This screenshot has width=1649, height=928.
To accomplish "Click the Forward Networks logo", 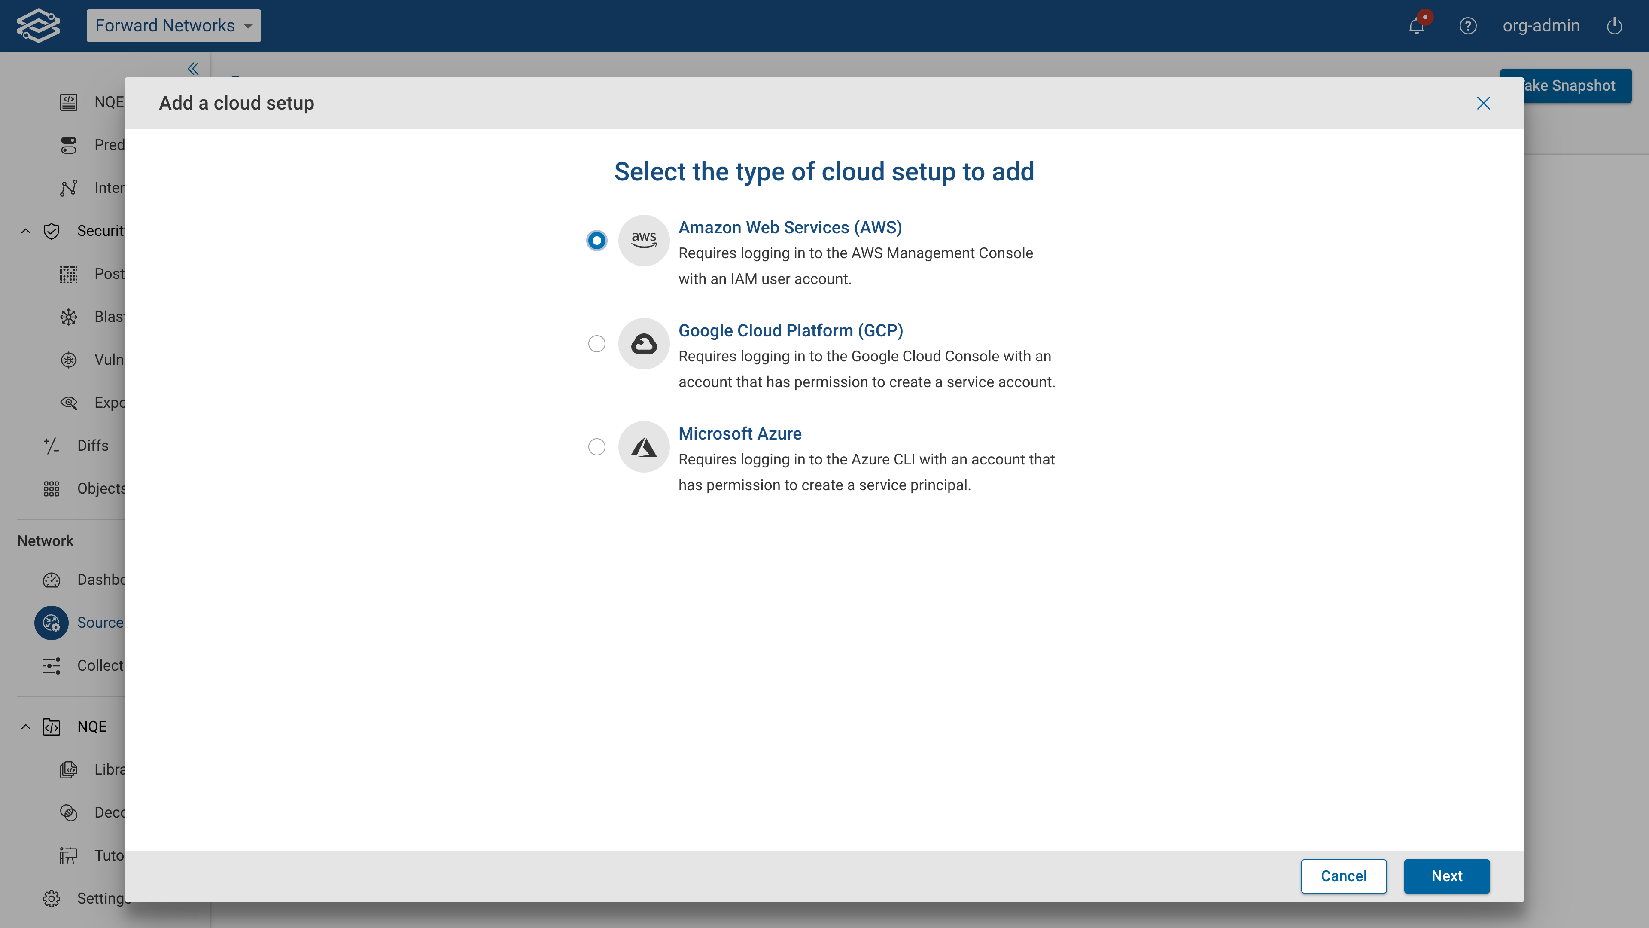I will point(38,26).
